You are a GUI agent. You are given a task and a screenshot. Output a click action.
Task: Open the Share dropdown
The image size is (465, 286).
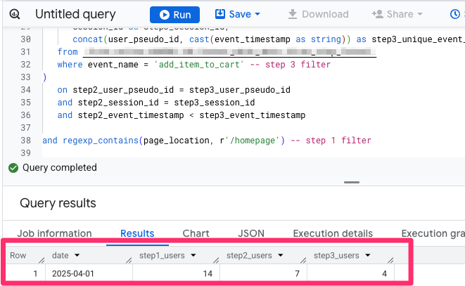point(397,14)
